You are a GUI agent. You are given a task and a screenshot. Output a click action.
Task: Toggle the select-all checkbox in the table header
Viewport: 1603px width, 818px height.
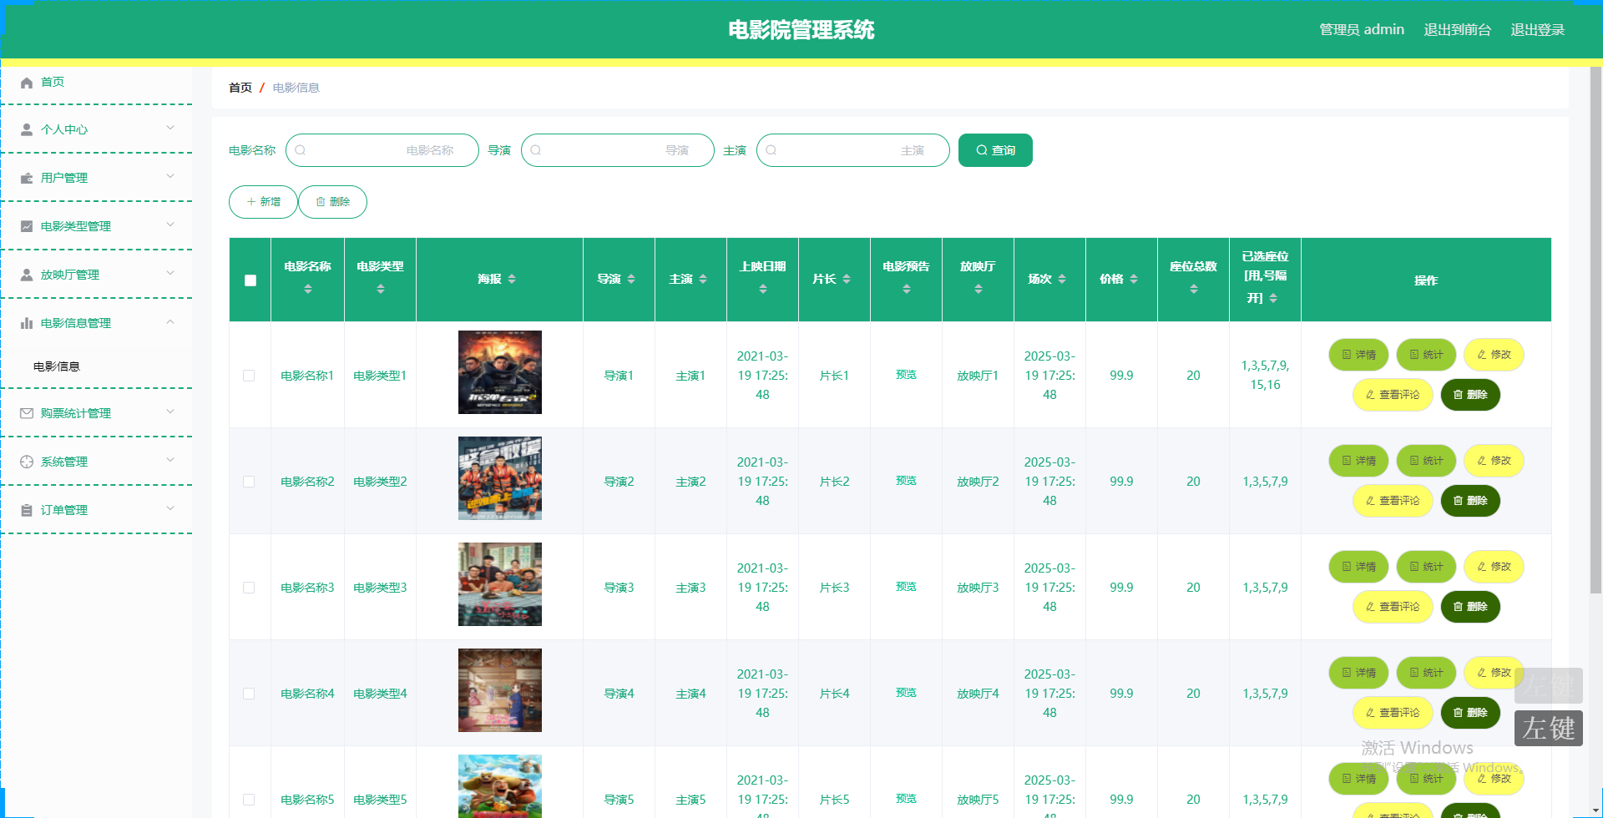(250, 280)
